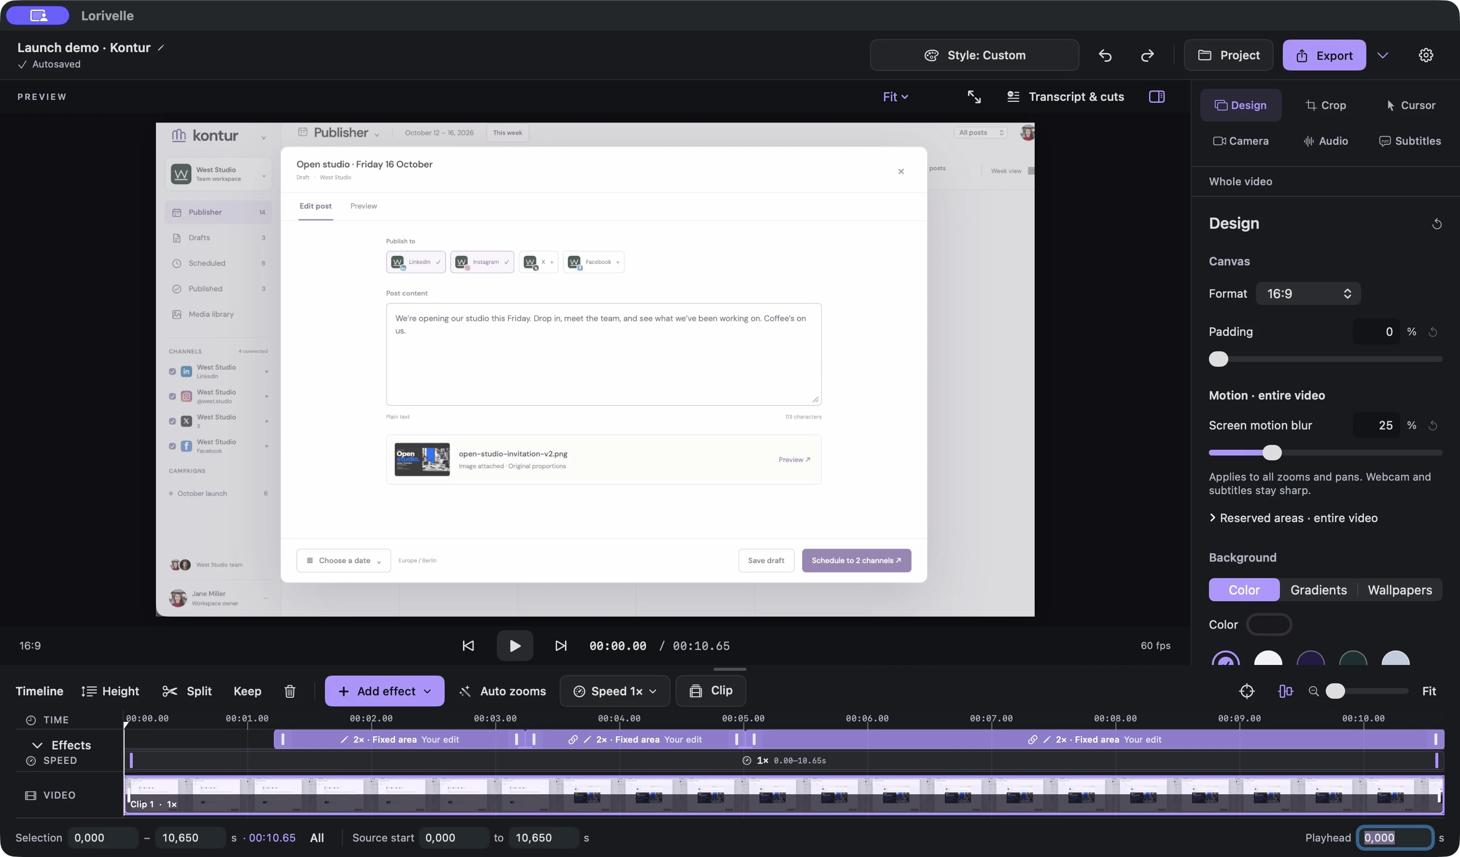Screen dimensions: 1460x857
Task: Open Transcript & cuts panel
Action: [1066, 97]
